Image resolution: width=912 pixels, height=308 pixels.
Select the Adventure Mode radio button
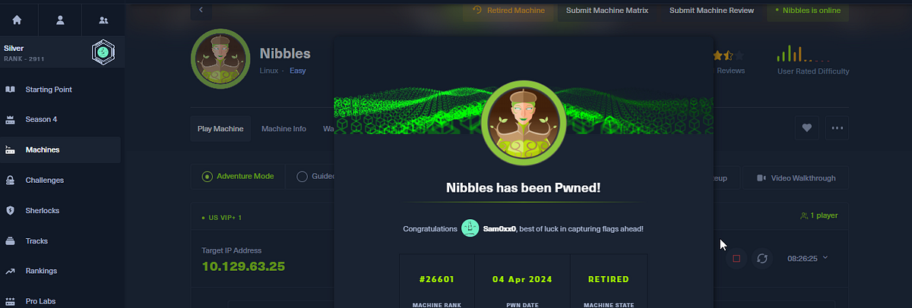point(207,177)
